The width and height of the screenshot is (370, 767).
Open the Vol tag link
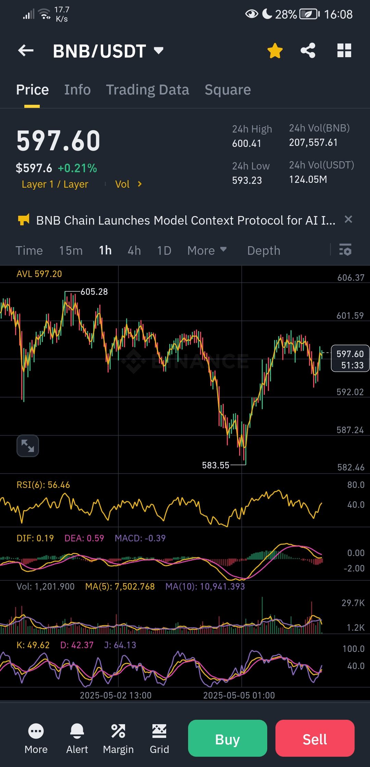pyautogui.click(x=122, y=184)
